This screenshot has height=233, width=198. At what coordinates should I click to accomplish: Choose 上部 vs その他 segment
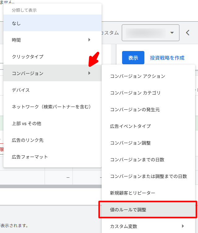point(52,123)
